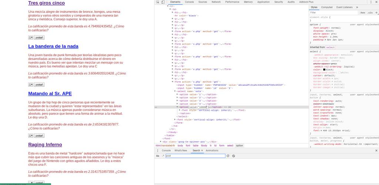This screenshot has height=185, width=379.
Task: Focus the Styles Filter input field
Action: click(333, 13)
